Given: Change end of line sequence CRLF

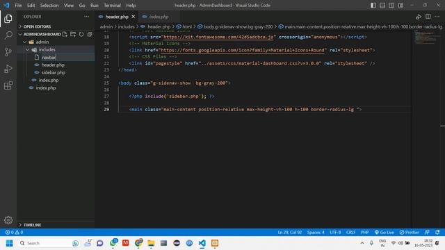Looking at the screenshot, I should point(350,232).
